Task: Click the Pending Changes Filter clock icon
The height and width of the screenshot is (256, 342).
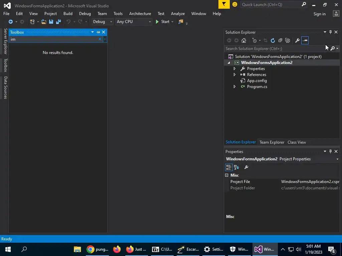Action: click(254, 40)
